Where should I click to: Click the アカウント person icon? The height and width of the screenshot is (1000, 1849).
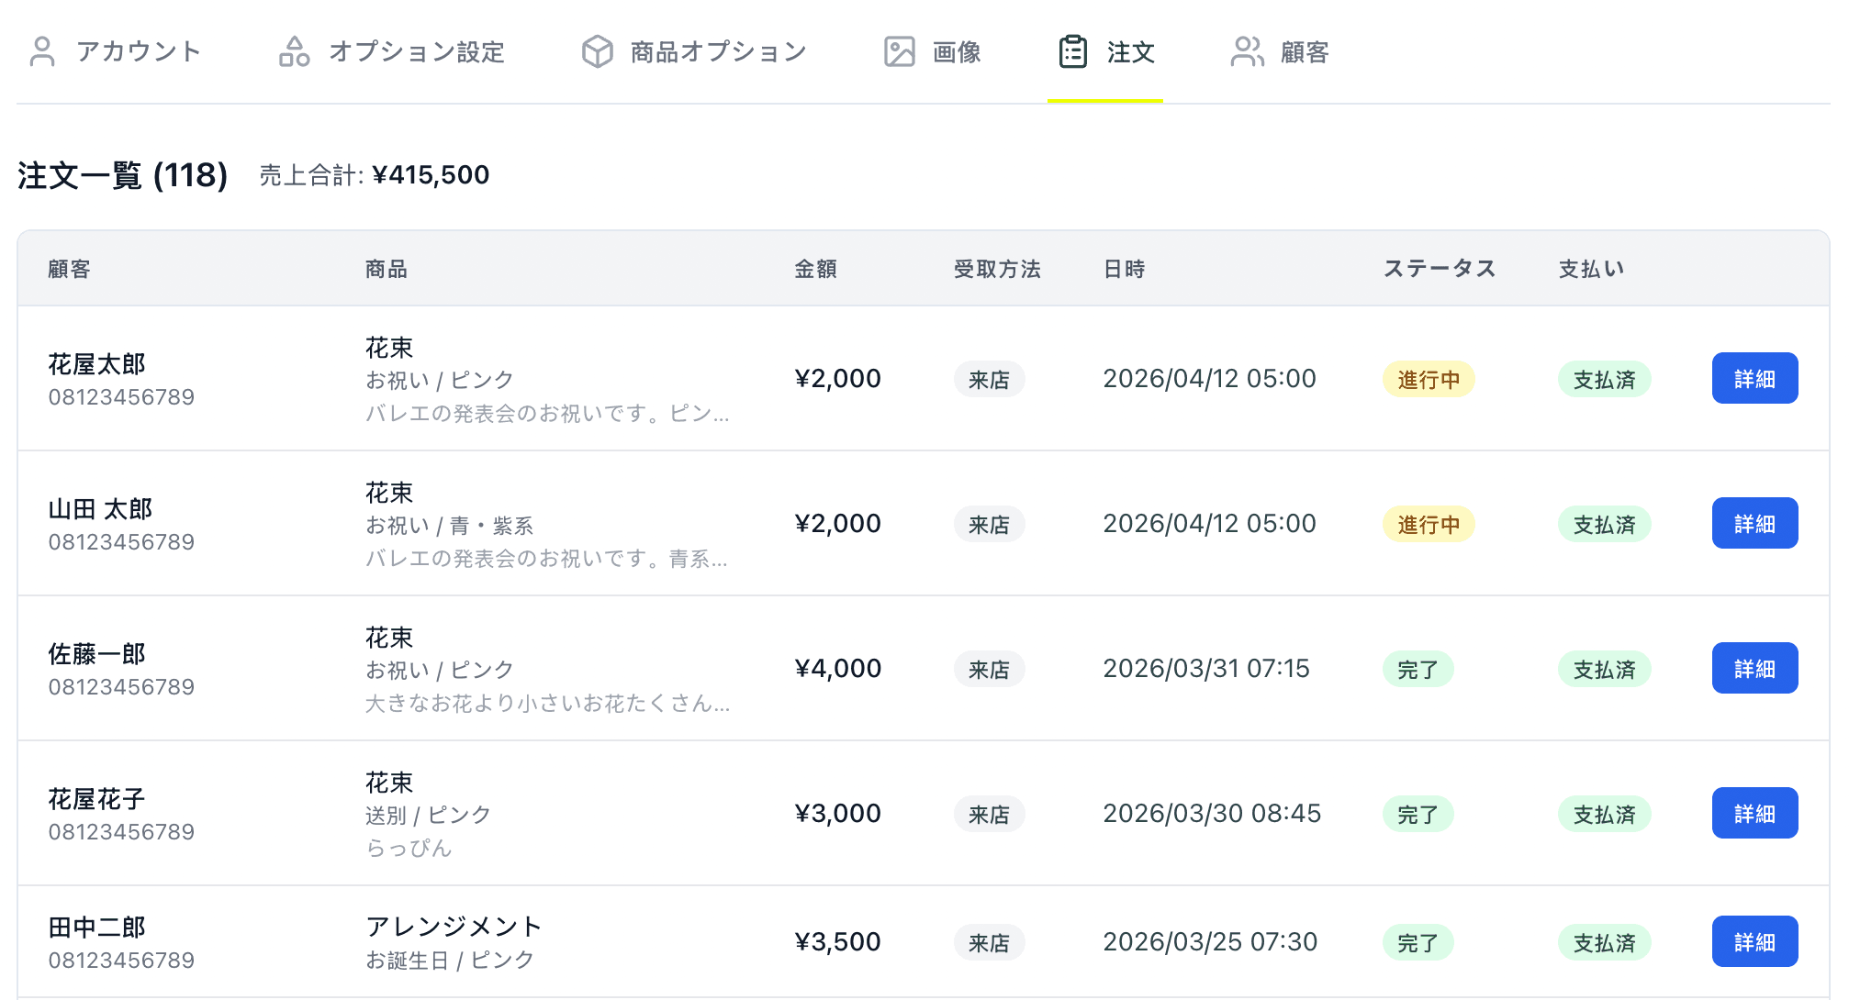[42, 50]
